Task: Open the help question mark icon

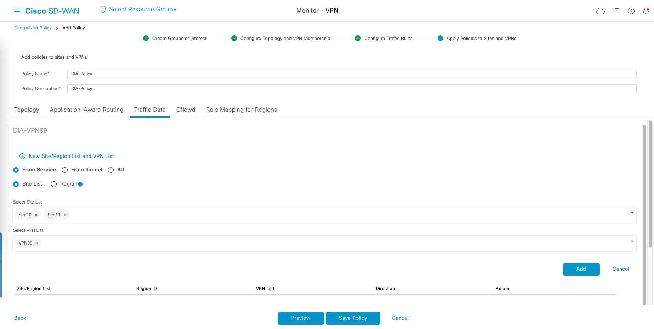Action: pos(631,11)
